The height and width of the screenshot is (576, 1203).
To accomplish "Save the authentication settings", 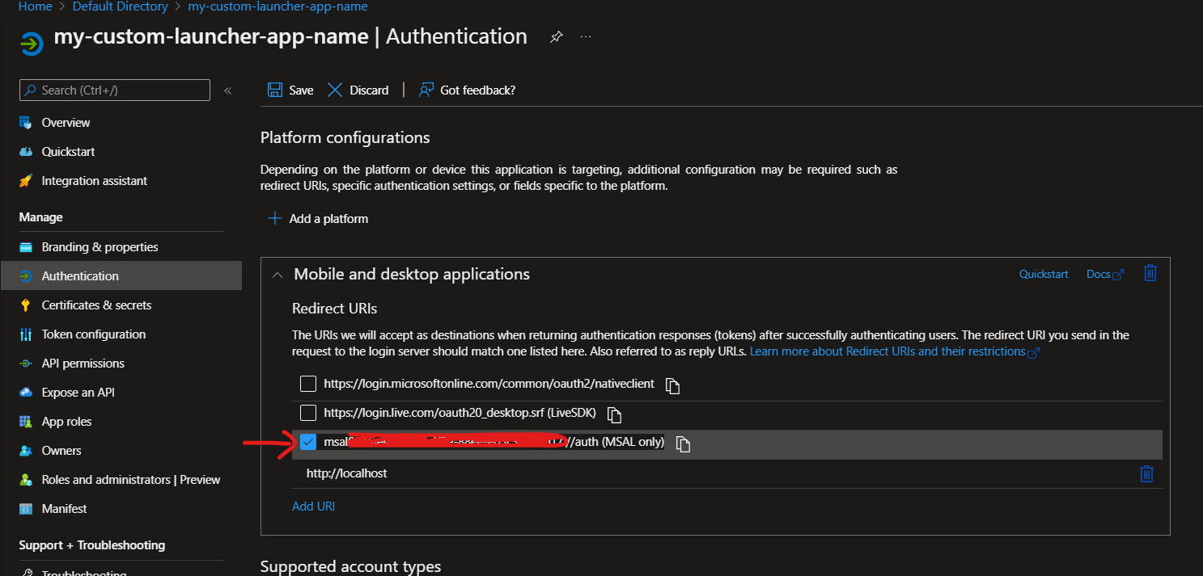I will pos(290,90).
